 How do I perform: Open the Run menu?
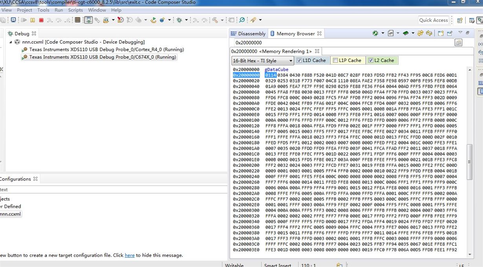click(x=59, y=10)
